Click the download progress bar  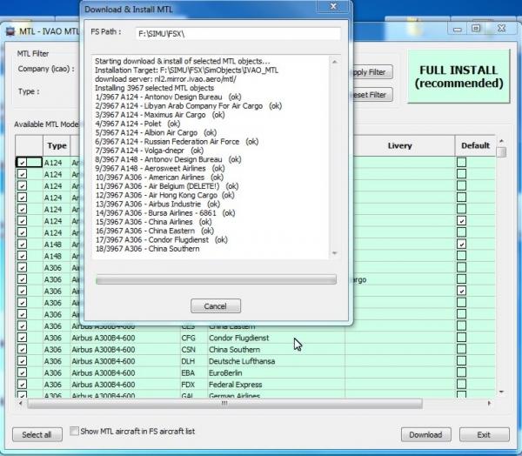click(216, 279)
